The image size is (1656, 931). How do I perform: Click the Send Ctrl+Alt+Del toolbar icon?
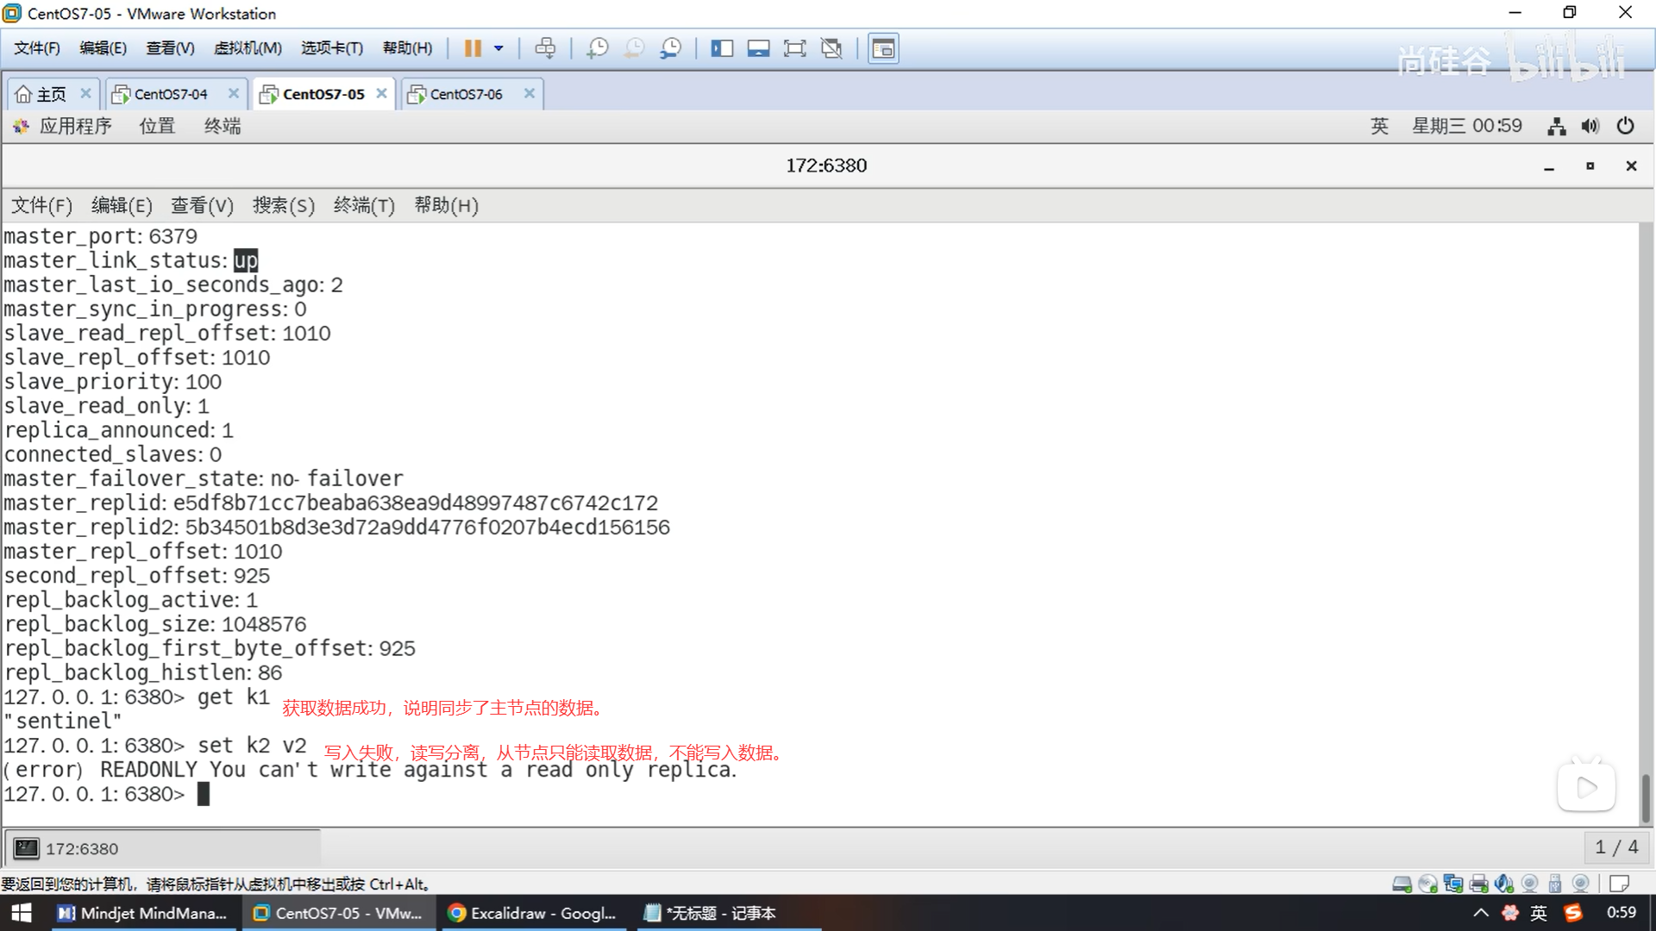pos(545,48)
